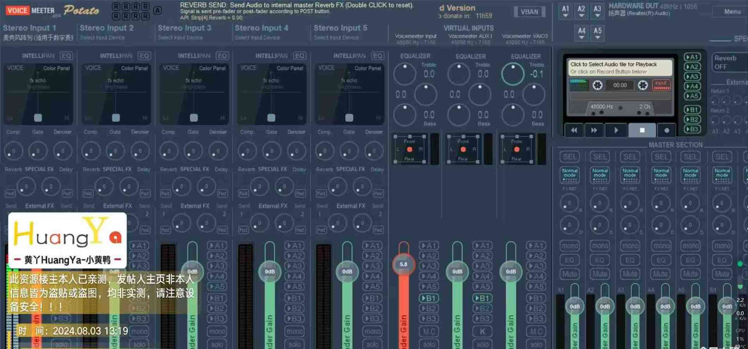The height and width of the screenshot is (349, 748).
Task: Click SEL on master bus A1
Action: coord(569,157)
